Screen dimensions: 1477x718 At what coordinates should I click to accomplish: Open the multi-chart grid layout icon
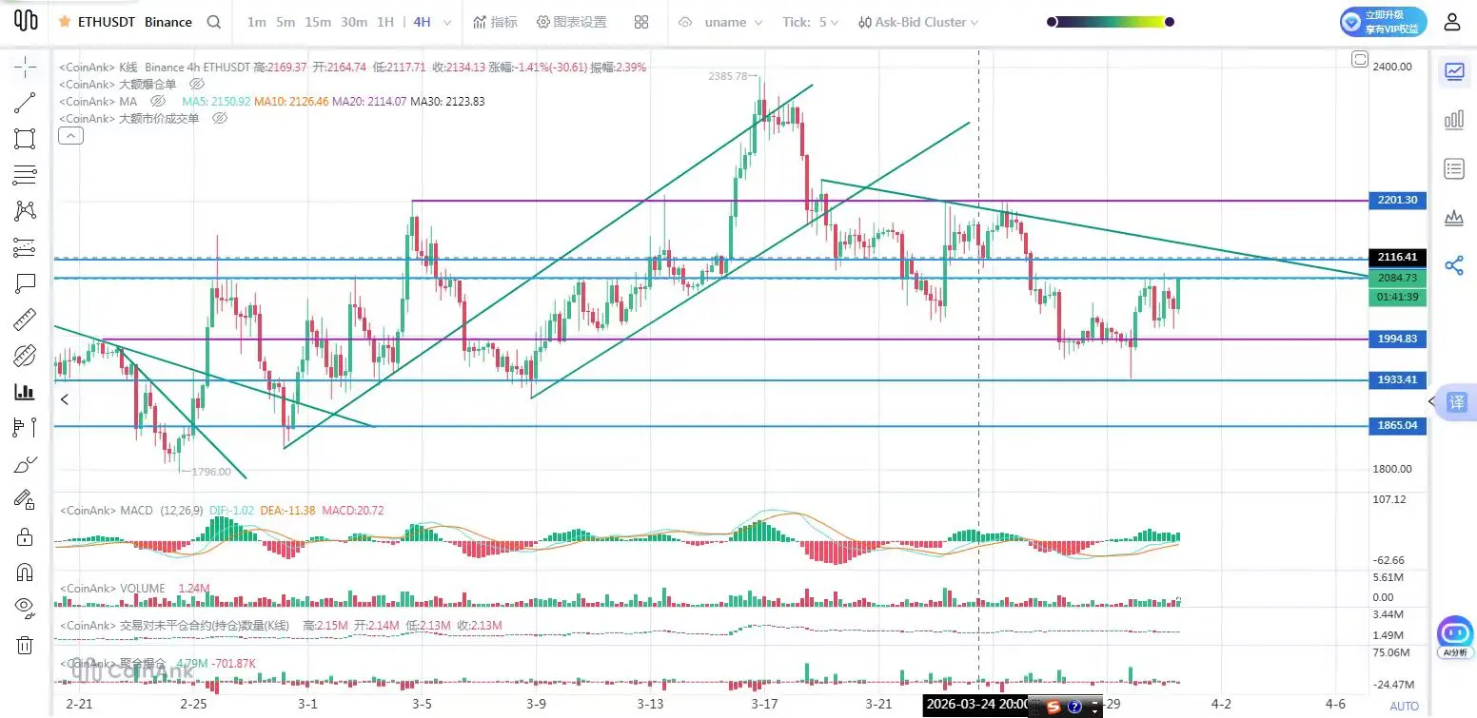(641, 22)
